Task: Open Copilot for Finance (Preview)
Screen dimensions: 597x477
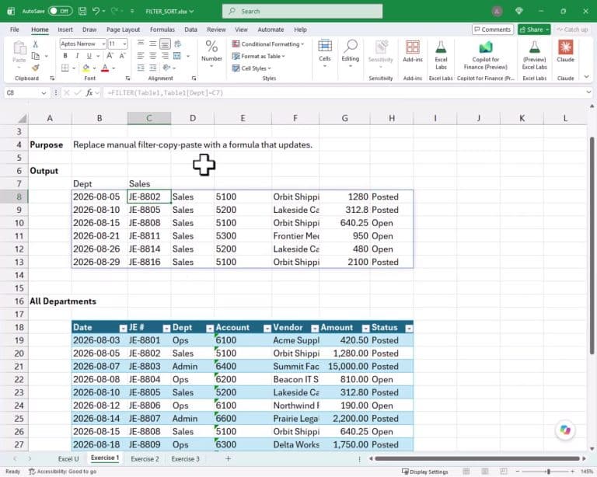Action: (x=485, y=47)
